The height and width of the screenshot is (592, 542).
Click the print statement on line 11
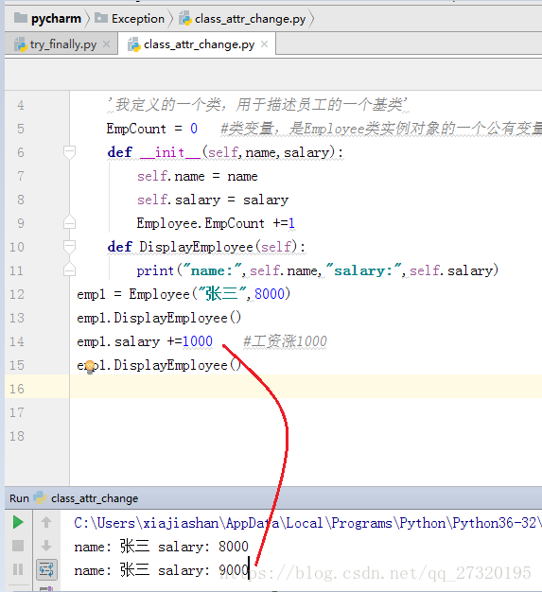coord(318,270)
